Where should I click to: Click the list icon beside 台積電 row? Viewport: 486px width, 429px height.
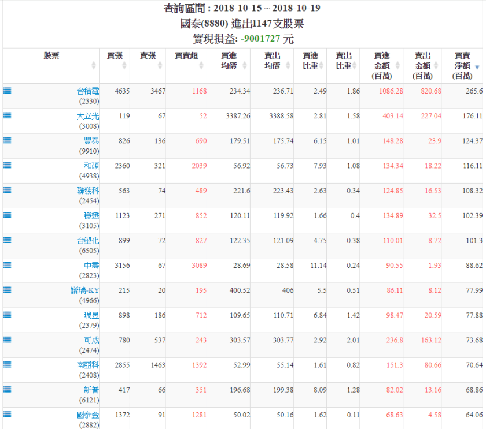(x=8, y=91)
